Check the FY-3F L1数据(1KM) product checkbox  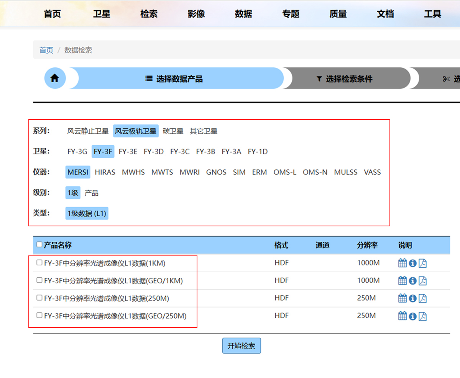coord(39,263)
